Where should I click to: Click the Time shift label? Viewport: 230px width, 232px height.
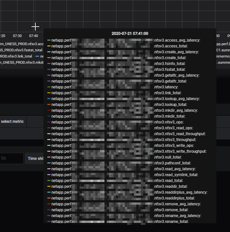[x=36, y=159]
